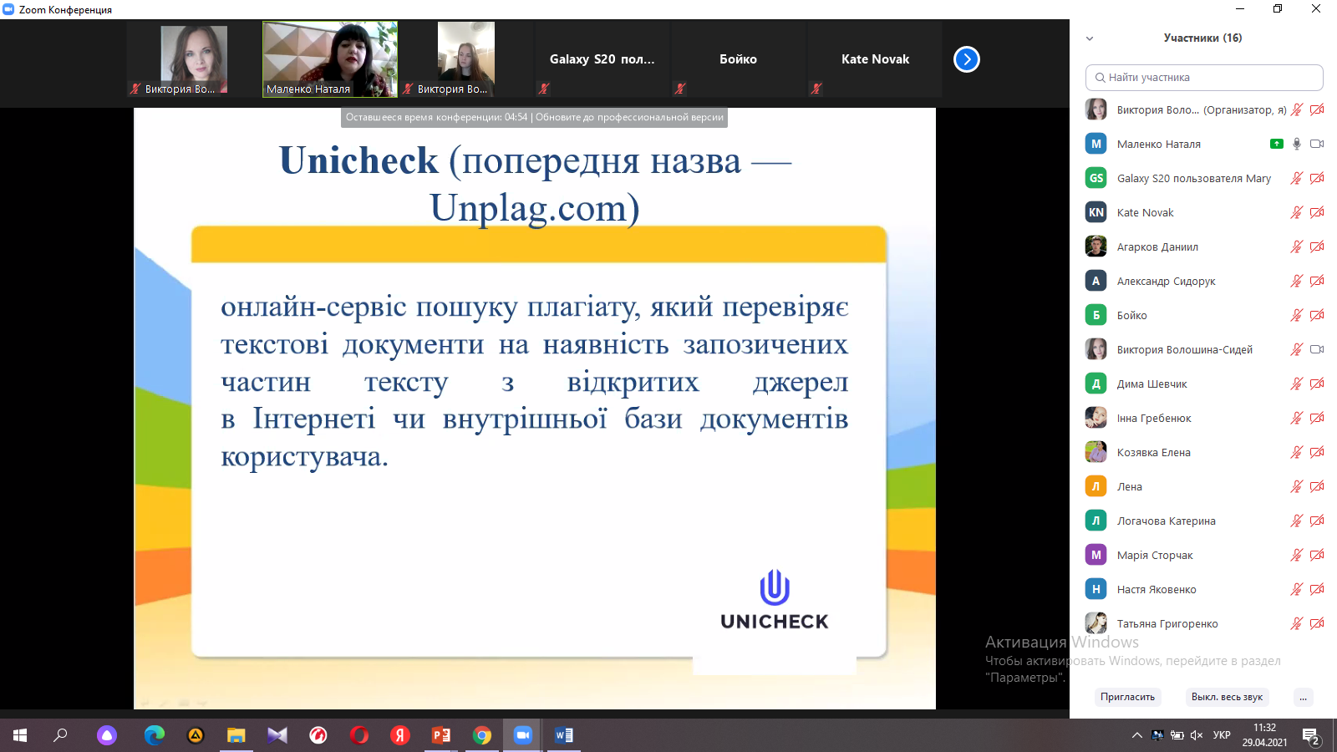Toggle muted mic for Дима Шевчик

[x=1296, y=384]
